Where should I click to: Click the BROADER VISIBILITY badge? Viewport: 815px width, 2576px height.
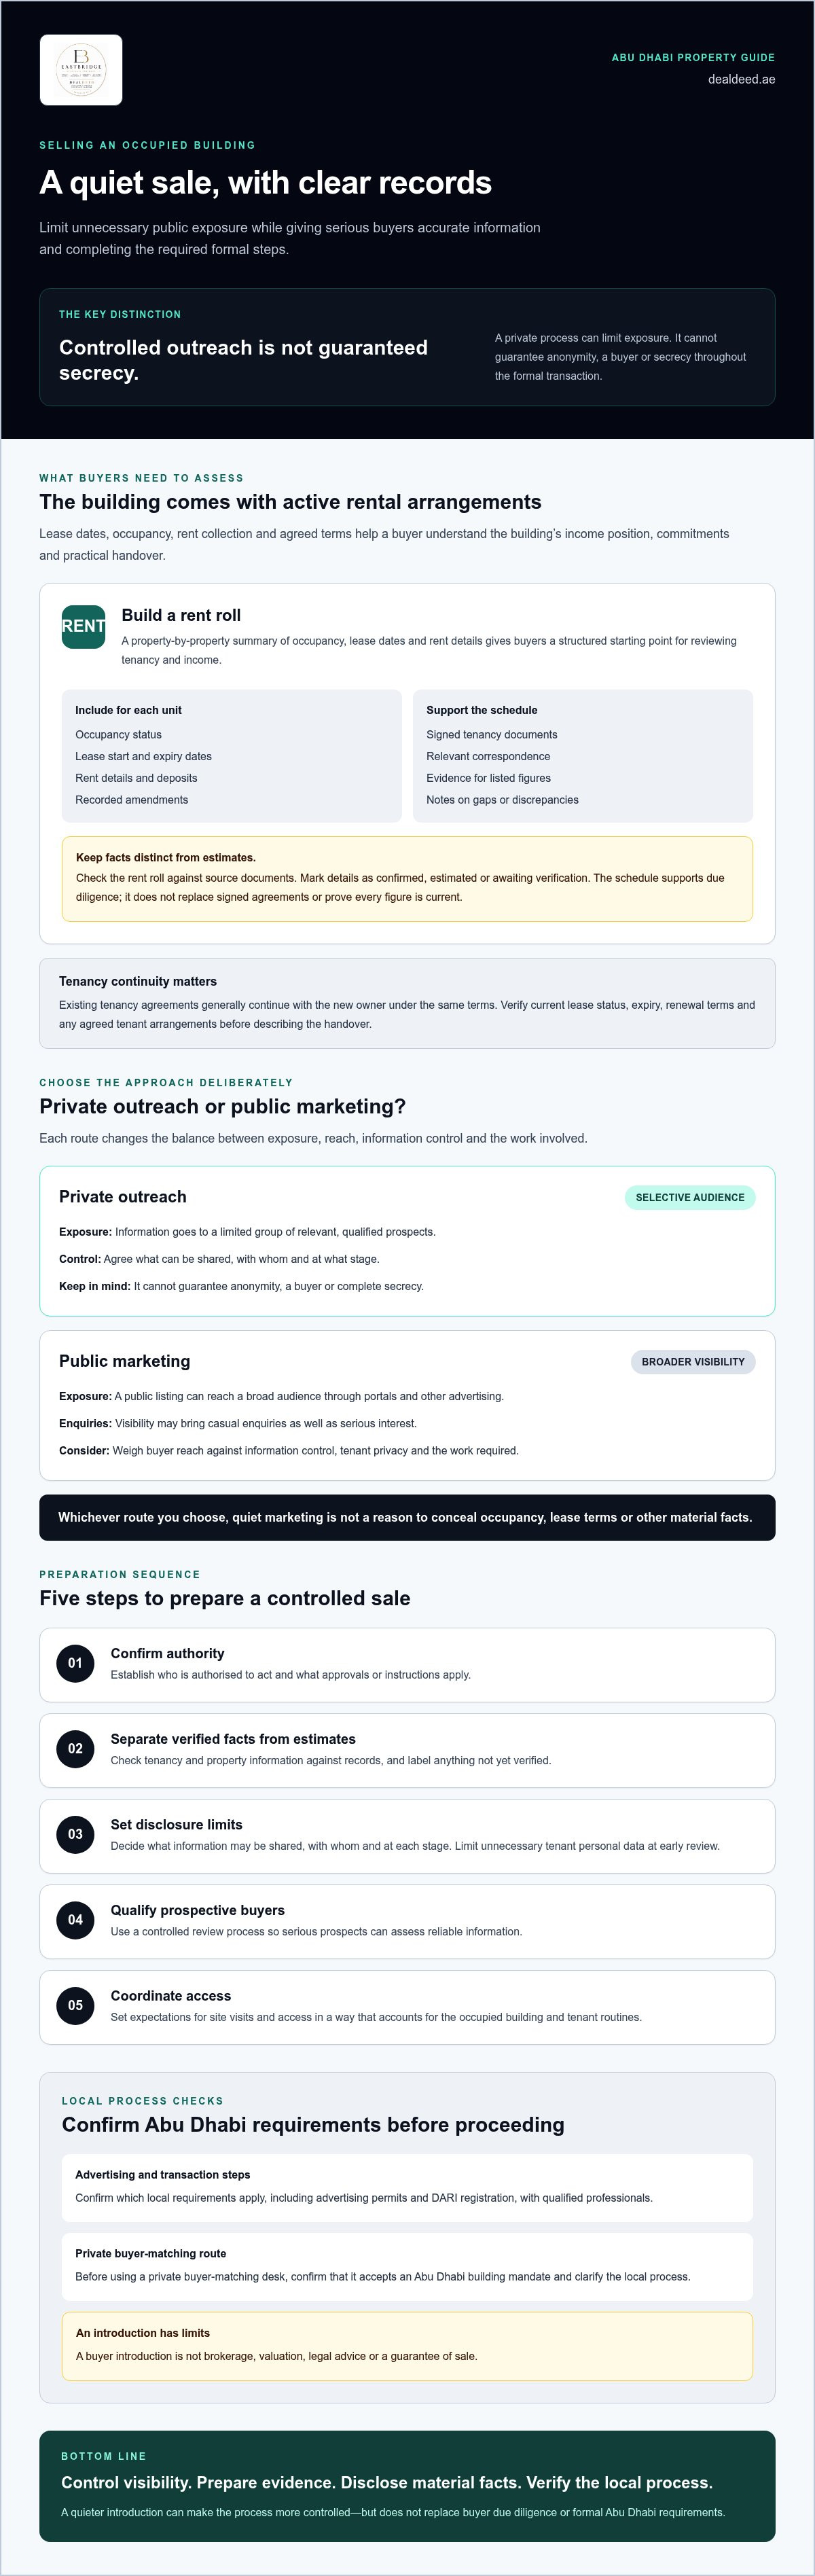pos(693,1362)
